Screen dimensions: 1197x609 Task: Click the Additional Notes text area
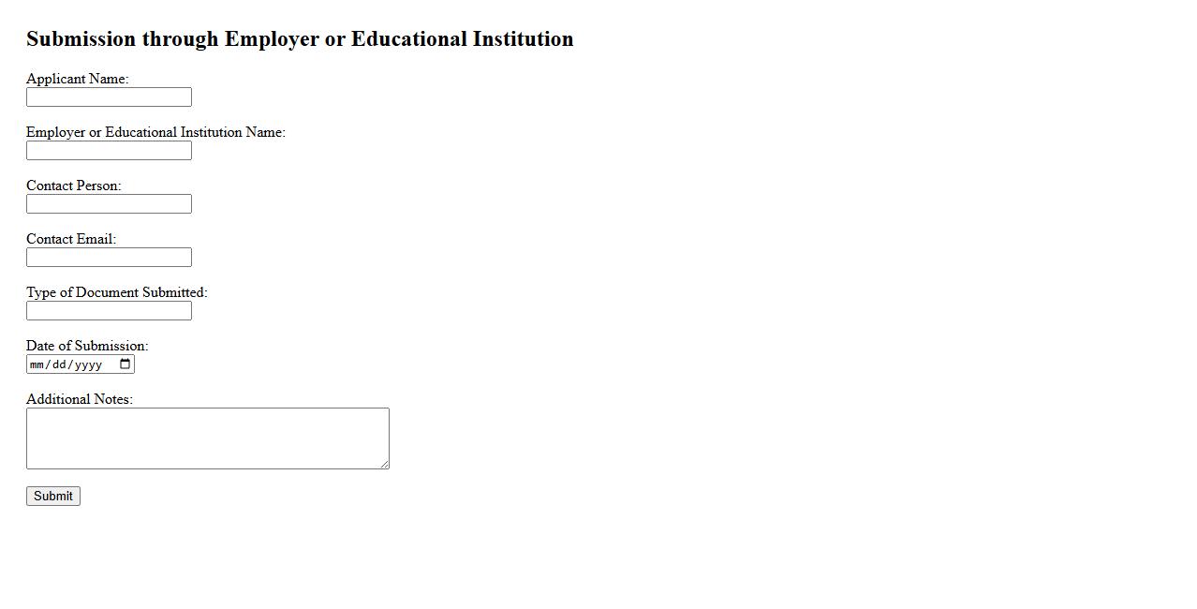(x=207, y=438)
